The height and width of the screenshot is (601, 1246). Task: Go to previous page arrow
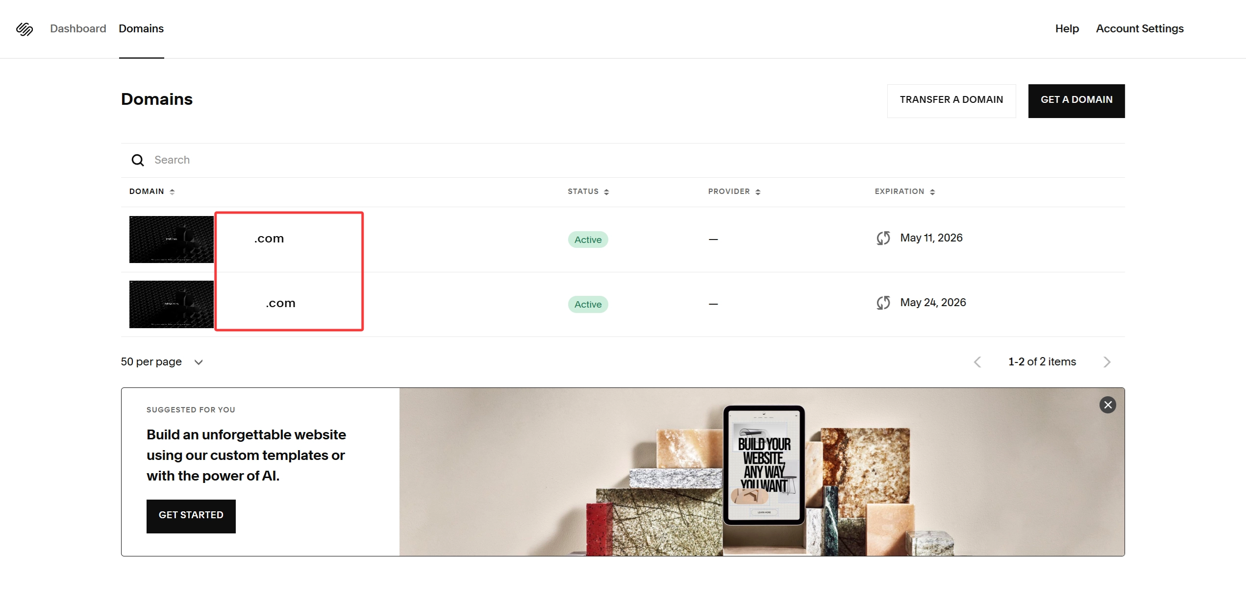click(x=977, y=362)
